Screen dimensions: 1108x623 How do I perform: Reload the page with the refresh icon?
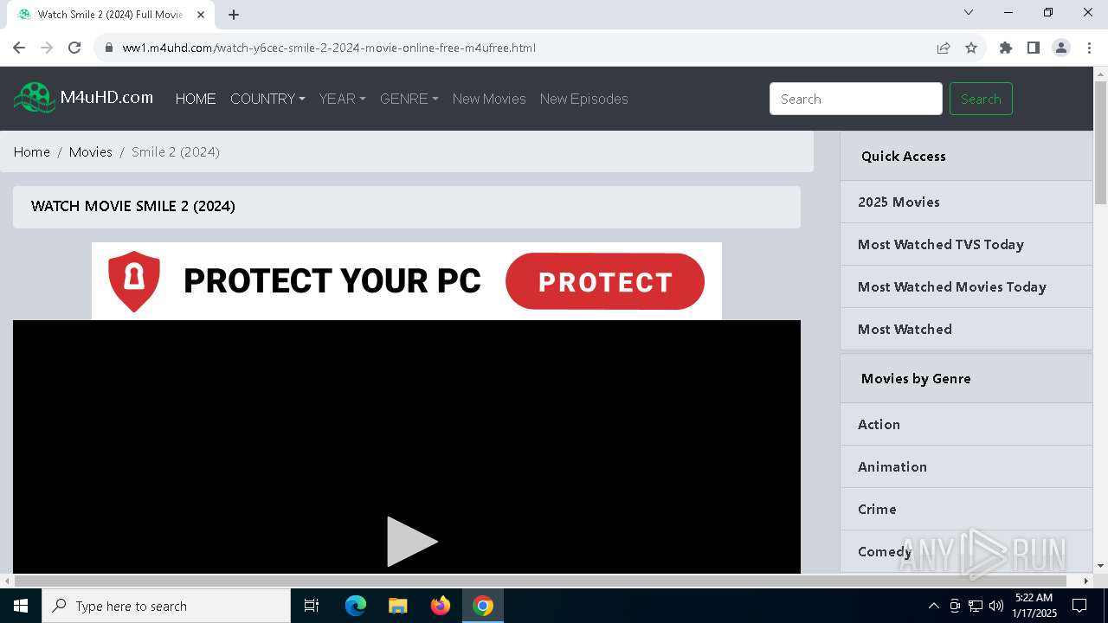[74, 48]
